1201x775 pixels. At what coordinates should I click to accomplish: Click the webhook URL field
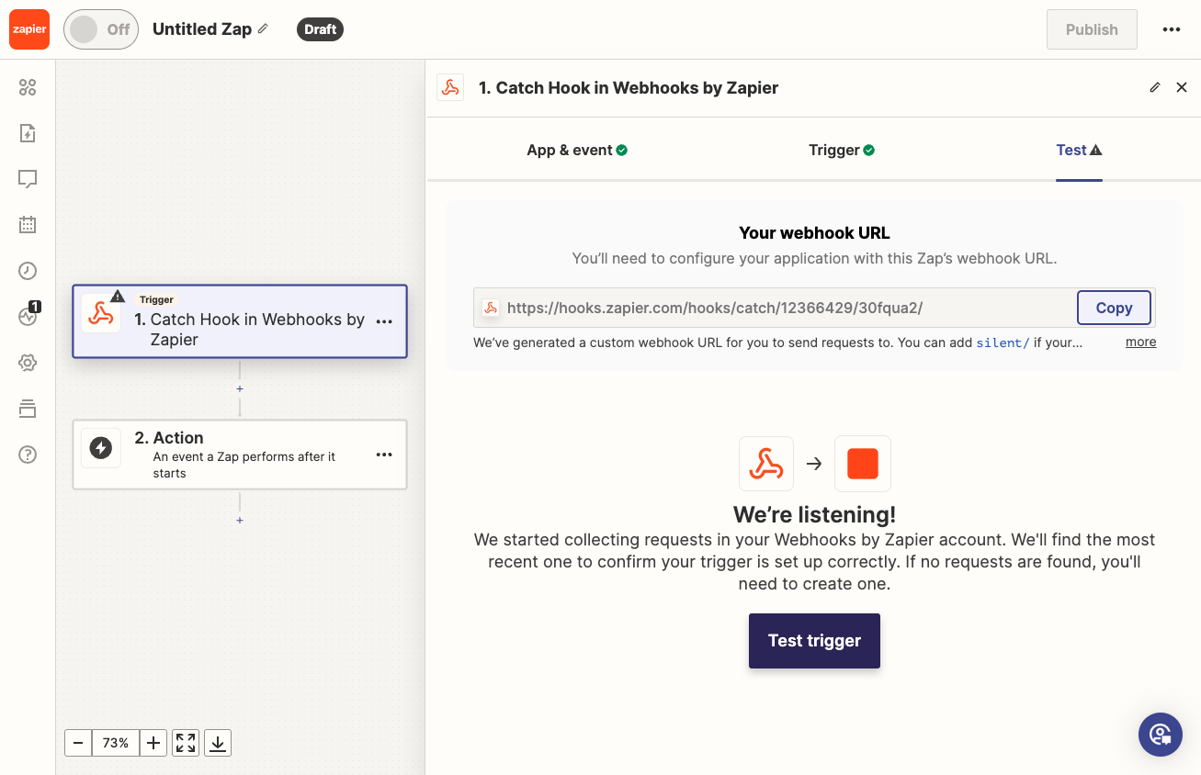(x=775, y=308)
